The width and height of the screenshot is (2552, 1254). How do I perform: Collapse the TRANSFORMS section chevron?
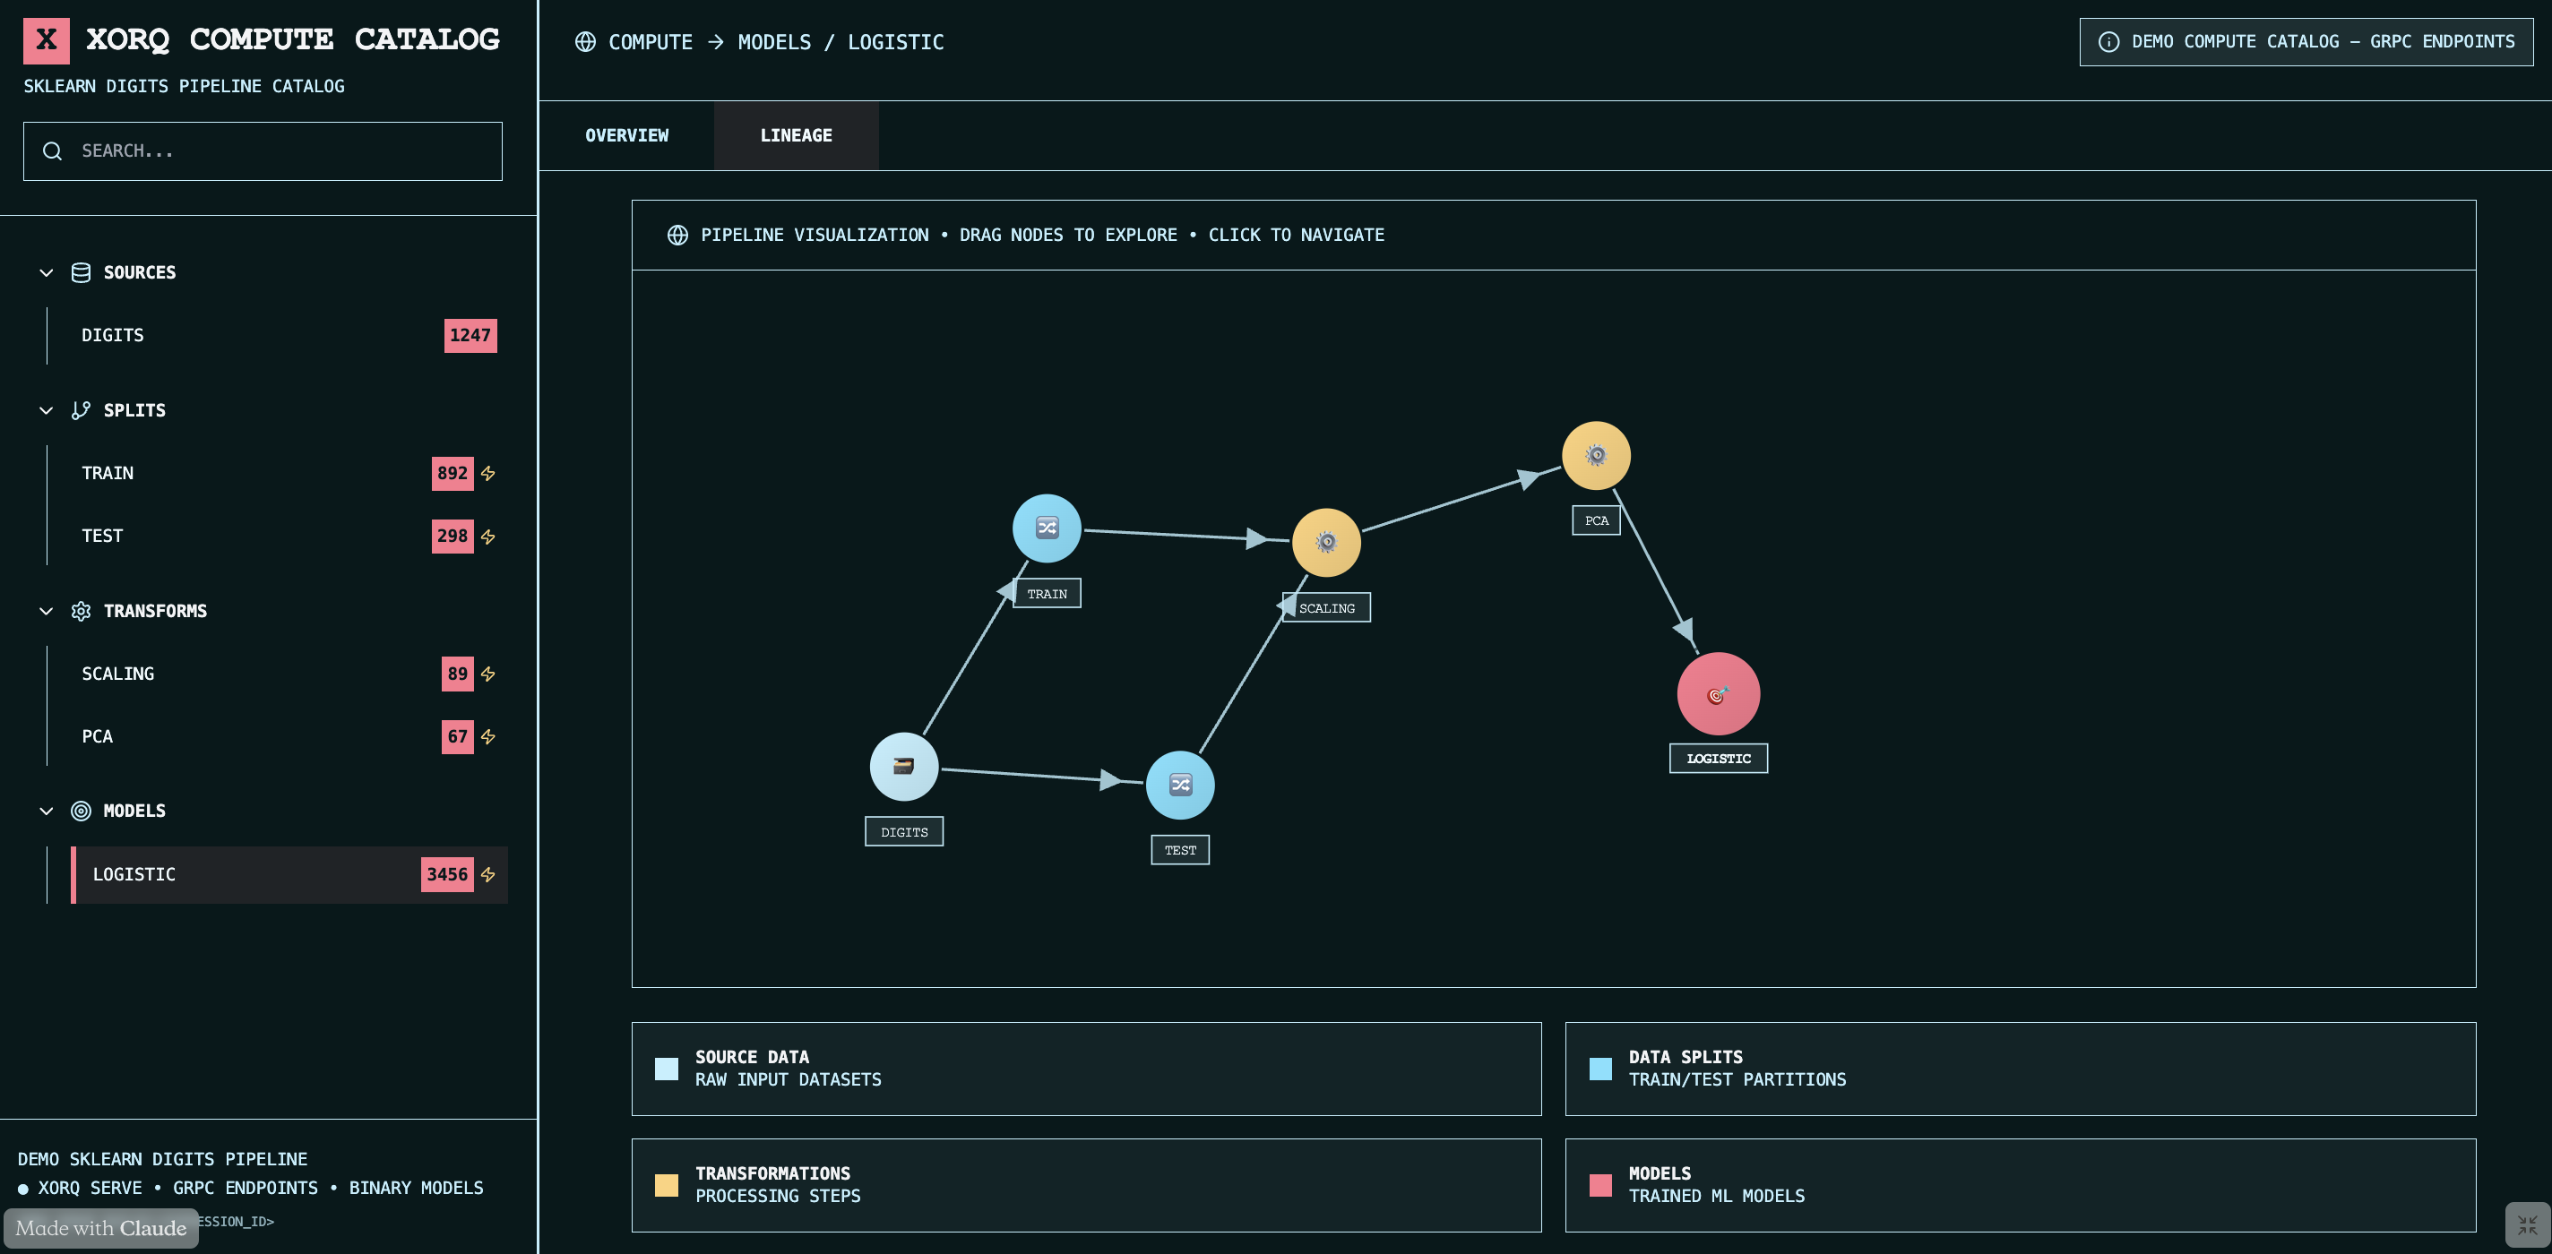click(47, 611)
